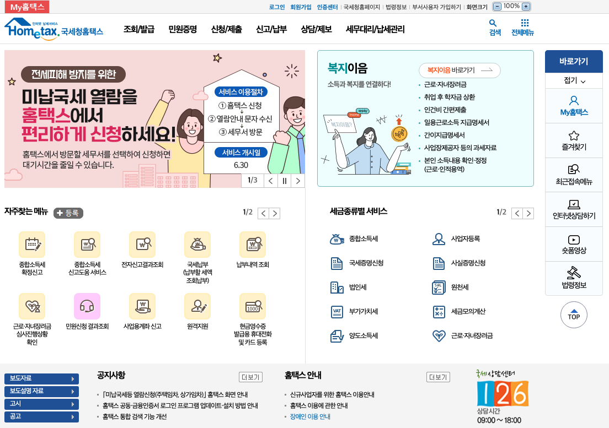This screenshot has height=428, width=609.
Task: Go to previous 자주찾는 메뉴 page
Action: pyautogui.click(x=263, y=213)
